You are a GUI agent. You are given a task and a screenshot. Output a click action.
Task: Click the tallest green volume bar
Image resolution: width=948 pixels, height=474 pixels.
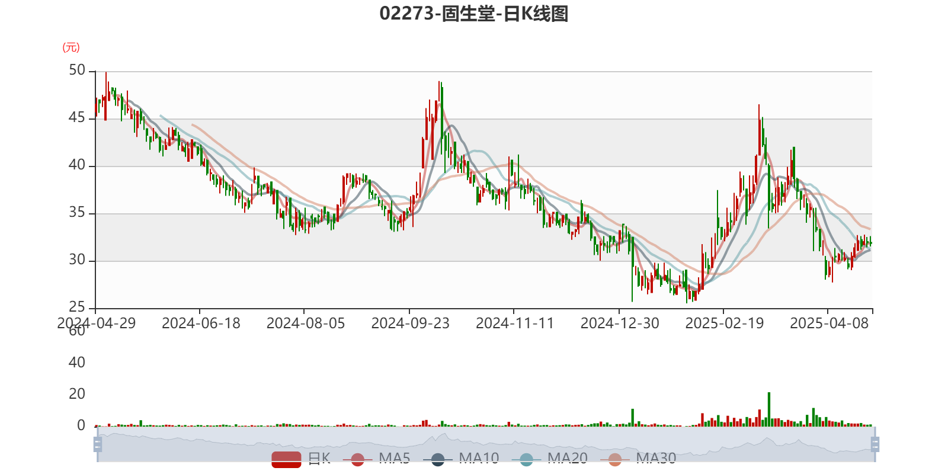[x=769, y=409]
